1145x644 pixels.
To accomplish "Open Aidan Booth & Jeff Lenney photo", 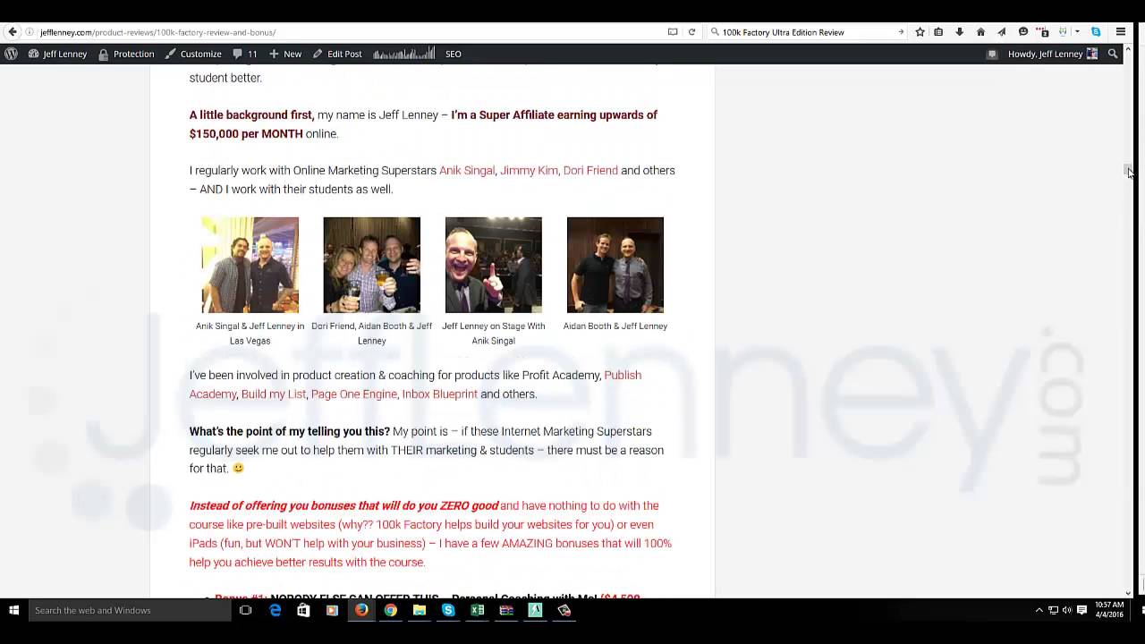I will point(615,265).
